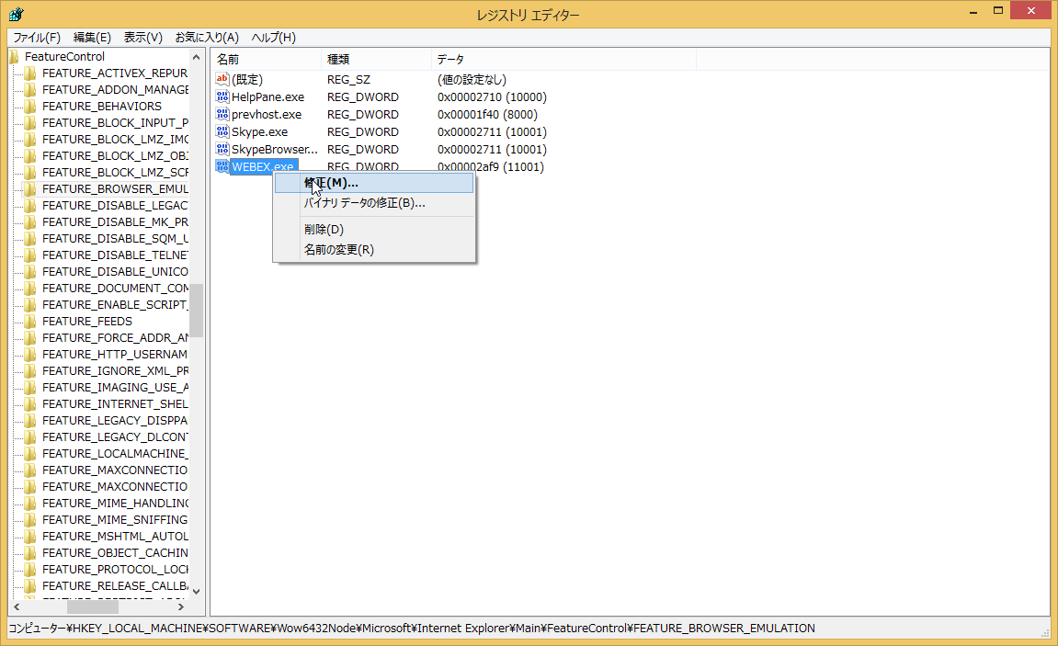
Task: Select the FeatureControl parent key
Action: pos(64,56)
